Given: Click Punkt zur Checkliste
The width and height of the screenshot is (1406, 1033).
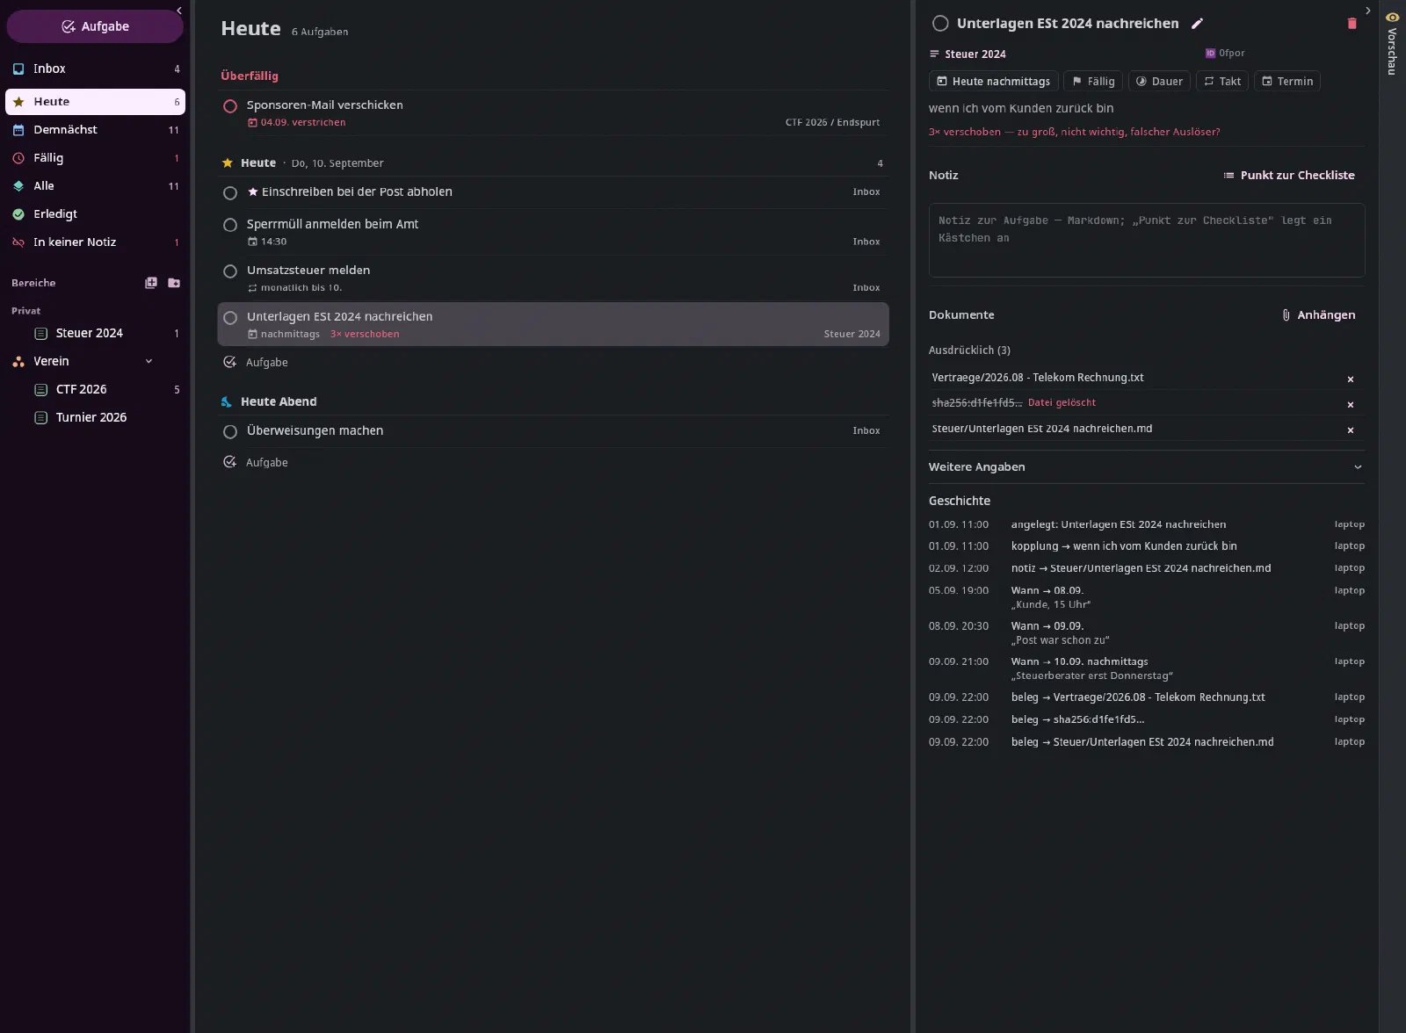Looking at the screenshot, I should coord(1289,175).
